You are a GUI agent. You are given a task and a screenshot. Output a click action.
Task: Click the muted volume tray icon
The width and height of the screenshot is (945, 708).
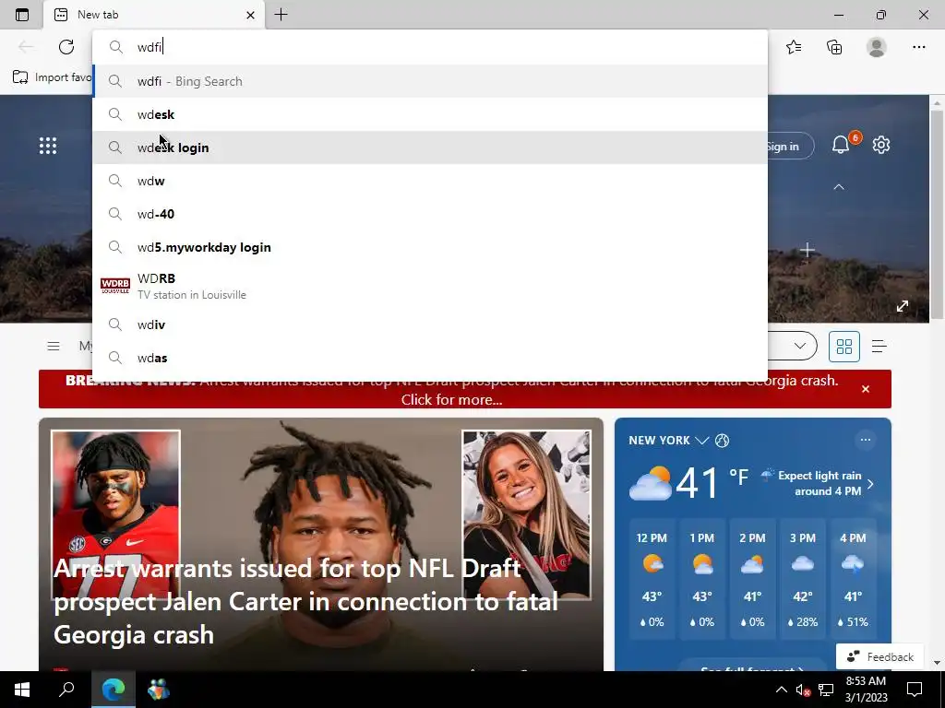point(803,690)
